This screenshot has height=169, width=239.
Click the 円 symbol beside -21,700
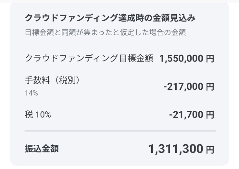click(x=210, y=115)
